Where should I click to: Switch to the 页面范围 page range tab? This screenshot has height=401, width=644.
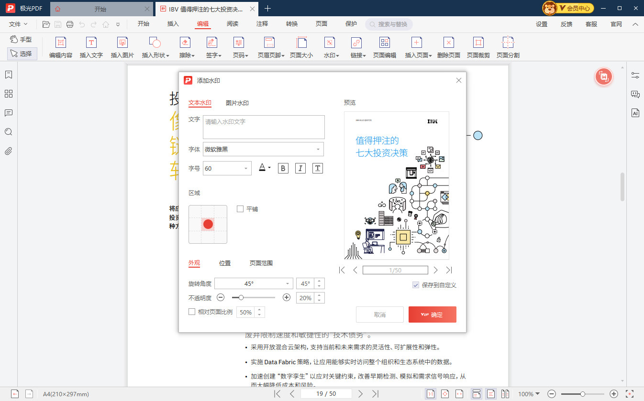tap(261, 263)
